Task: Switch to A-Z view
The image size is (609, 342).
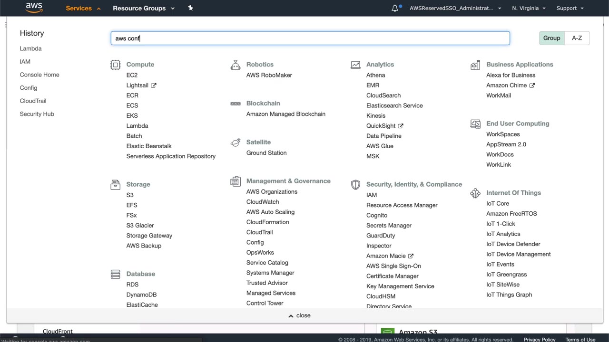Action: 577,38
